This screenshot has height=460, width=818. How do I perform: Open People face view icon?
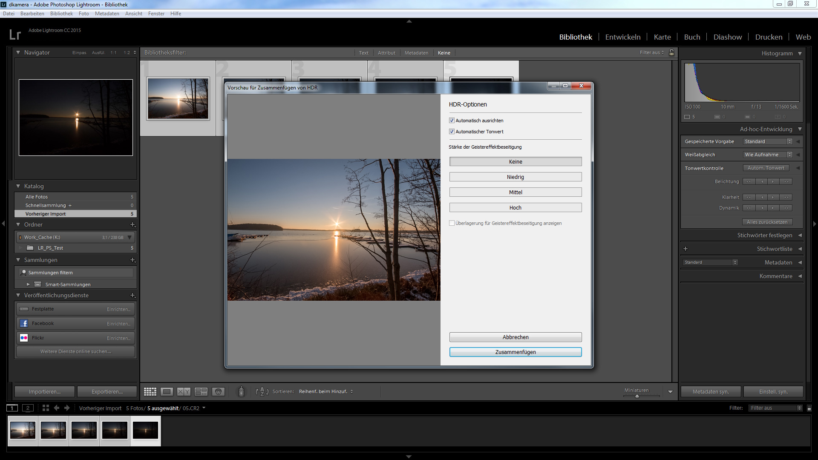[x=218, y=391]
